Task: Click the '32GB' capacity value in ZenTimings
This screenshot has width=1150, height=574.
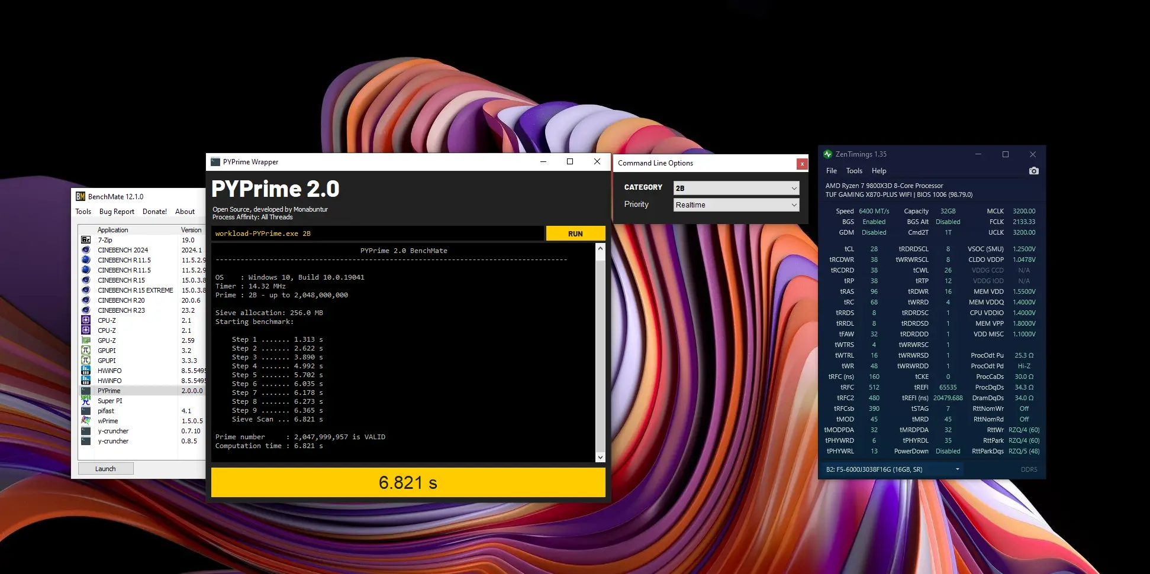Action: 948,211
